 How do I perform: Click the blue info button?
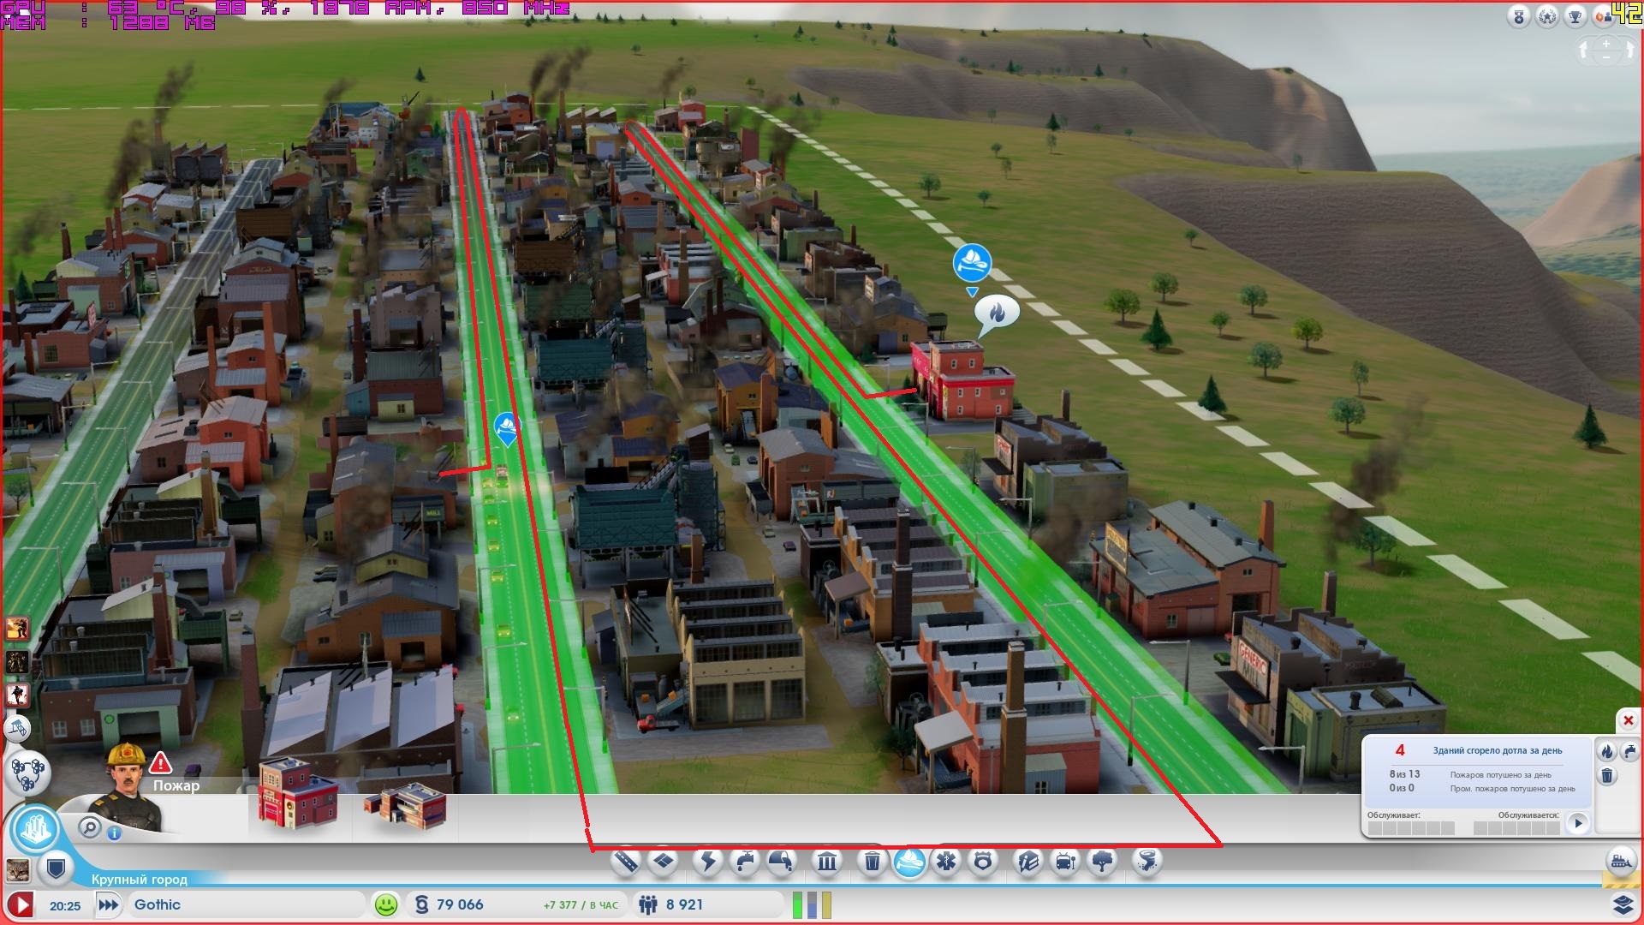tap(114, 832)
